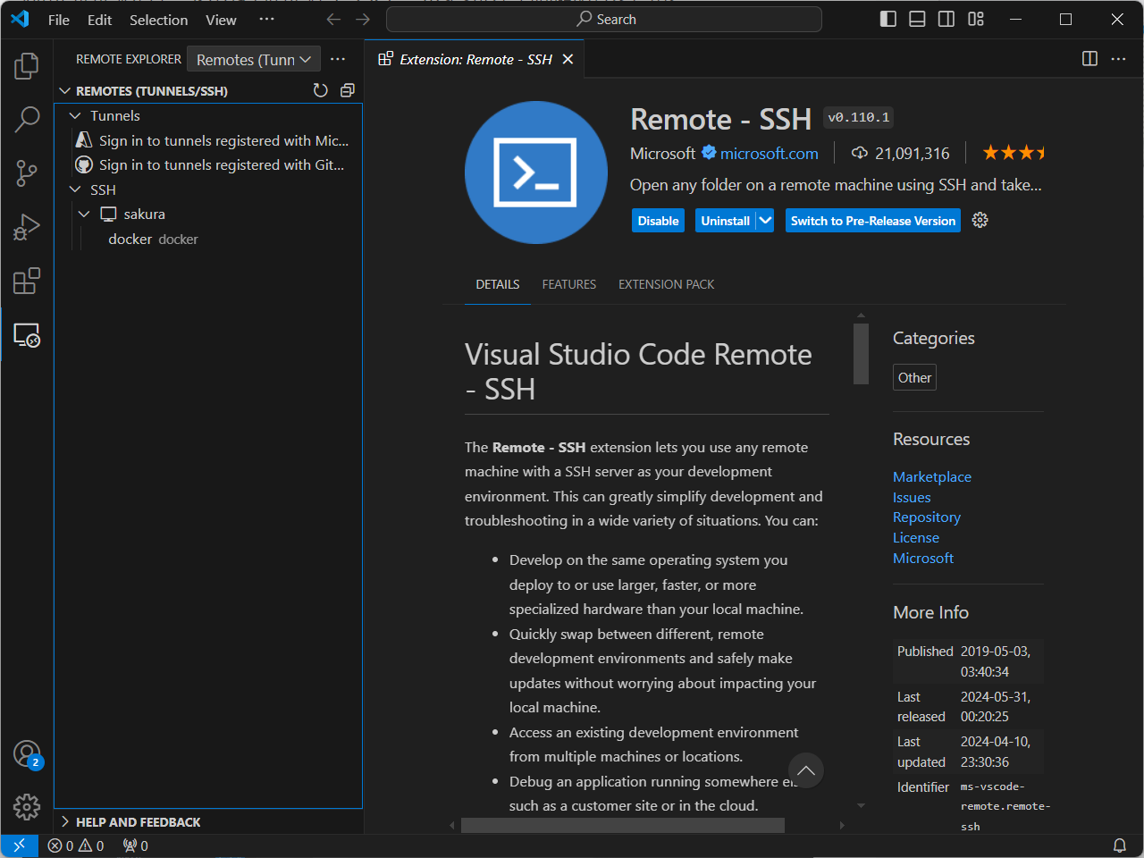The height and width of the screenshot is (858, 1144).
Task: Sign in to tunnels registered with Microsoft
Action: [x=209, y=140]
